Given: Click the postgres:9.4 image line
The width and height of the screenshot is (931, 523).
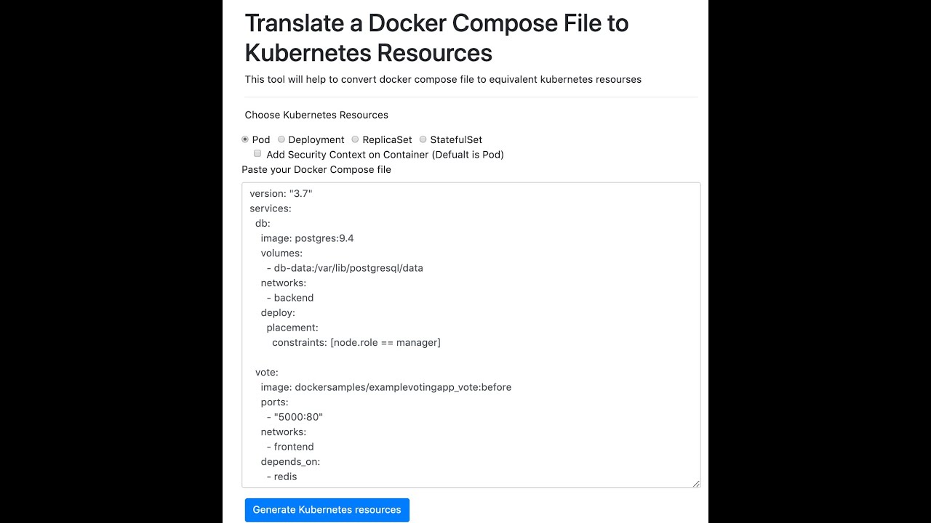Looking at the screenshot, I should 307,238.
